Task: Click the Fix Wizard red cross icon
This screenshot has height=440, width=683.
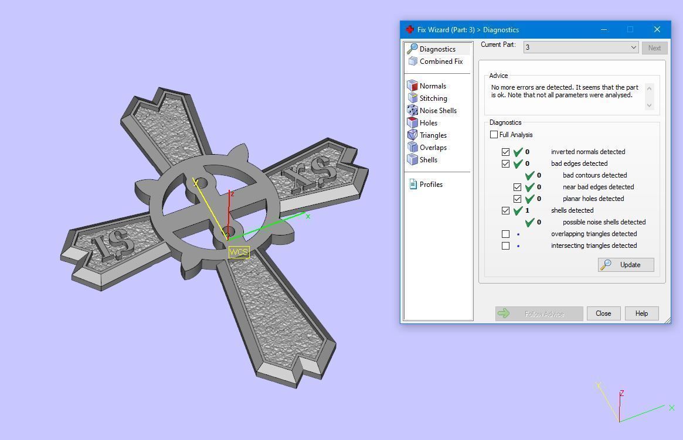Action: tap(409, 30)
